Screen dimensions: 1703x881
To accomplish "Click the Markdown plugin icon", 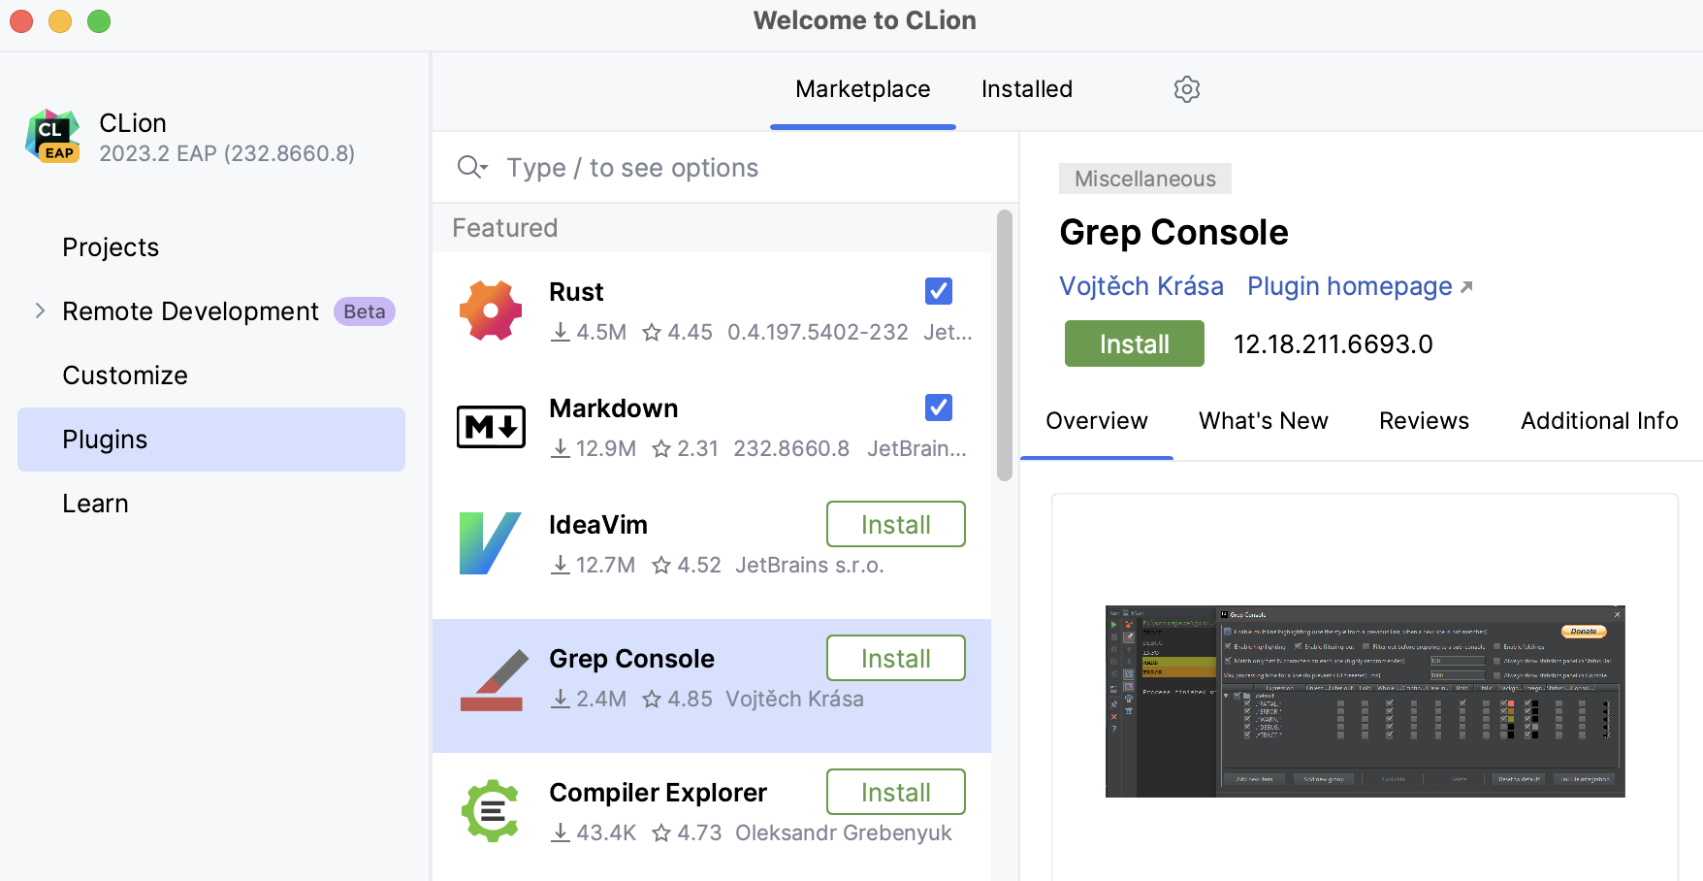I will click(x=490, y=427).
